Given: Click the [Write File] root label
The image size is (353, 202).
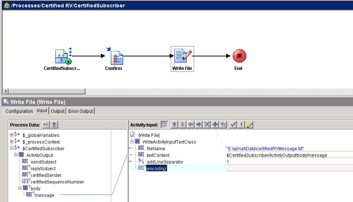Looking at the screenshot, I should pyautogui.click(x=149, y=135).
